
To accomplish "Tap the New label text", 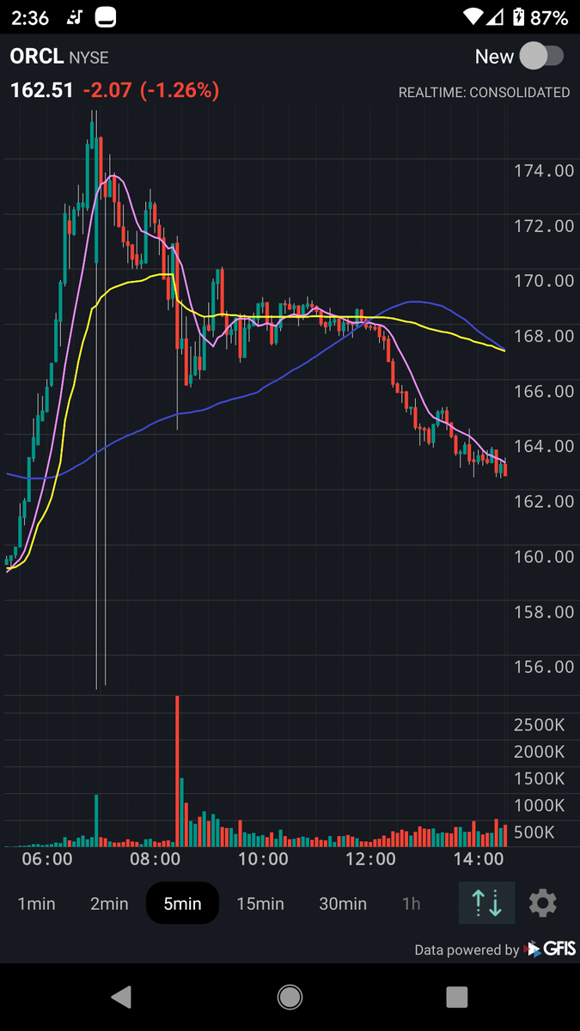I will (494, 57).
